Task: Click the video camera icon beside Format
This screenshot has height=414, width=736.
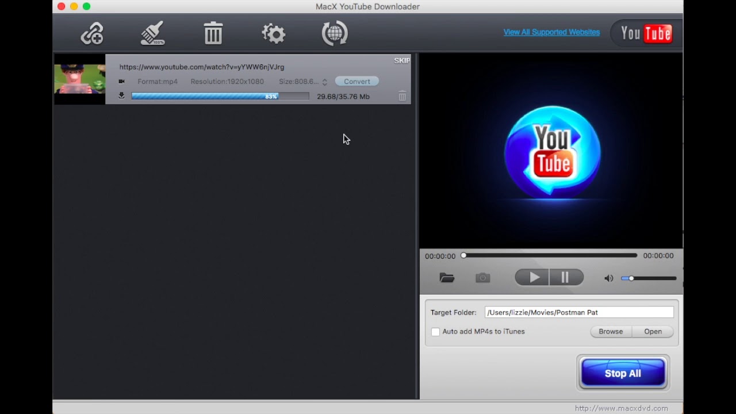Action: click(121, 81)
